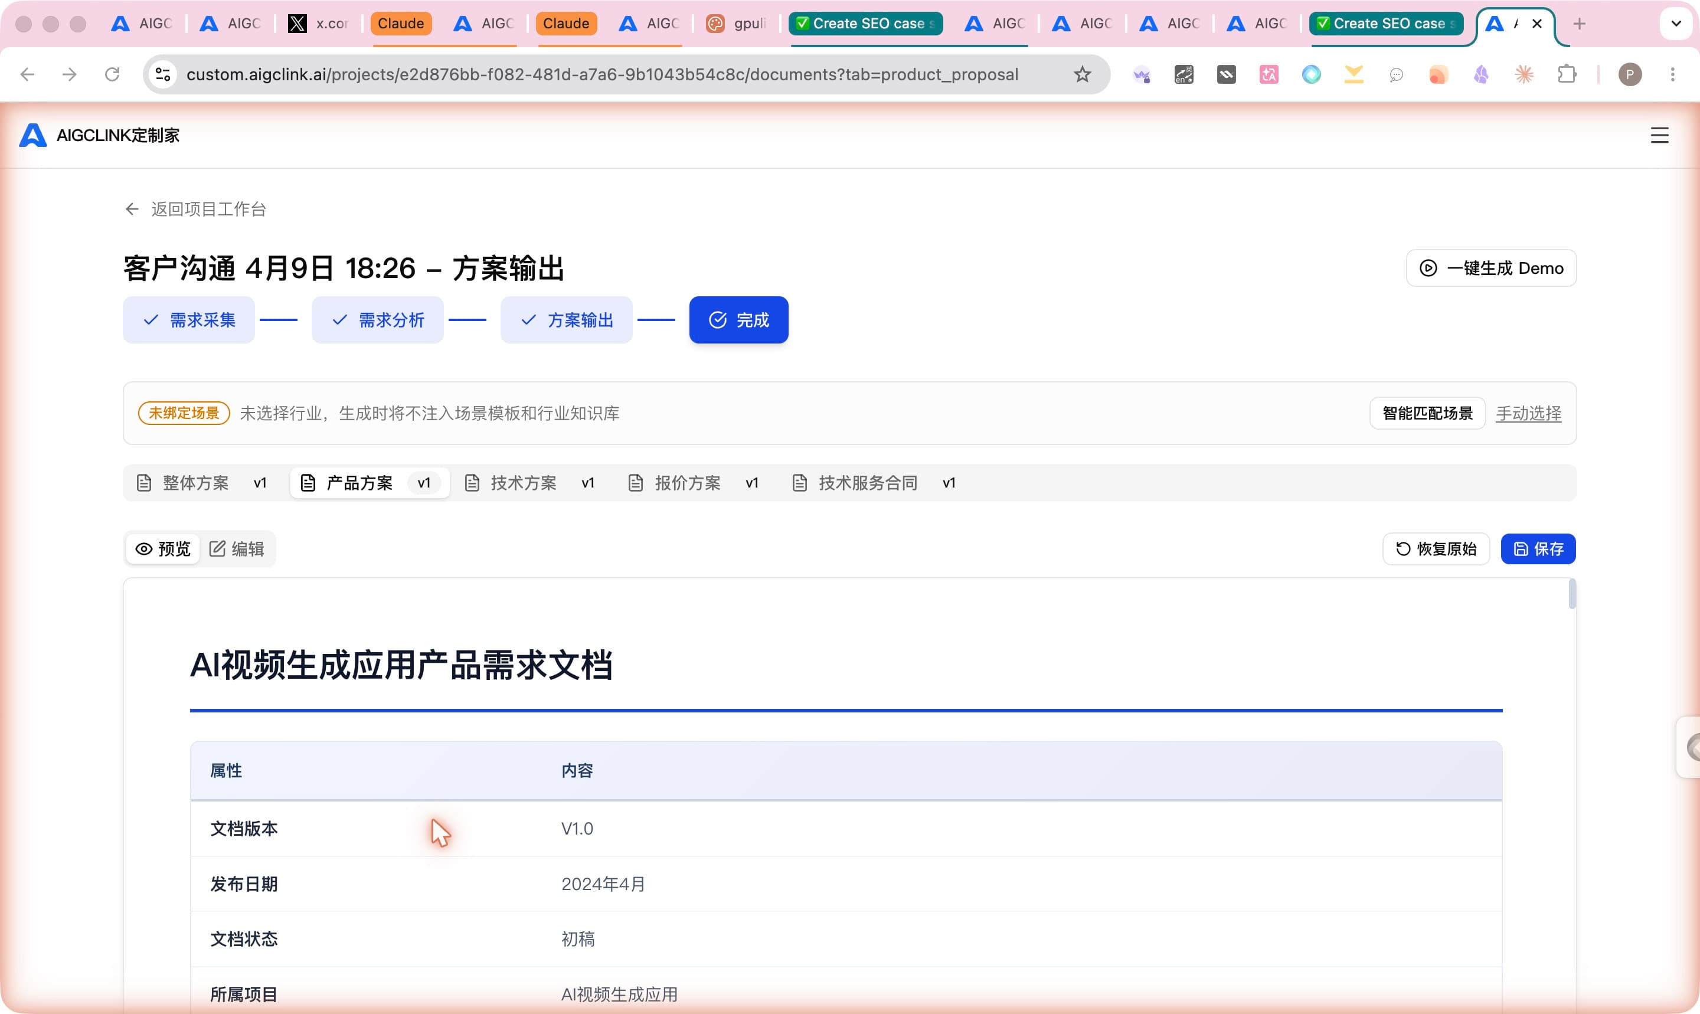Open the extensions puzzle icon

(1567, 74)
